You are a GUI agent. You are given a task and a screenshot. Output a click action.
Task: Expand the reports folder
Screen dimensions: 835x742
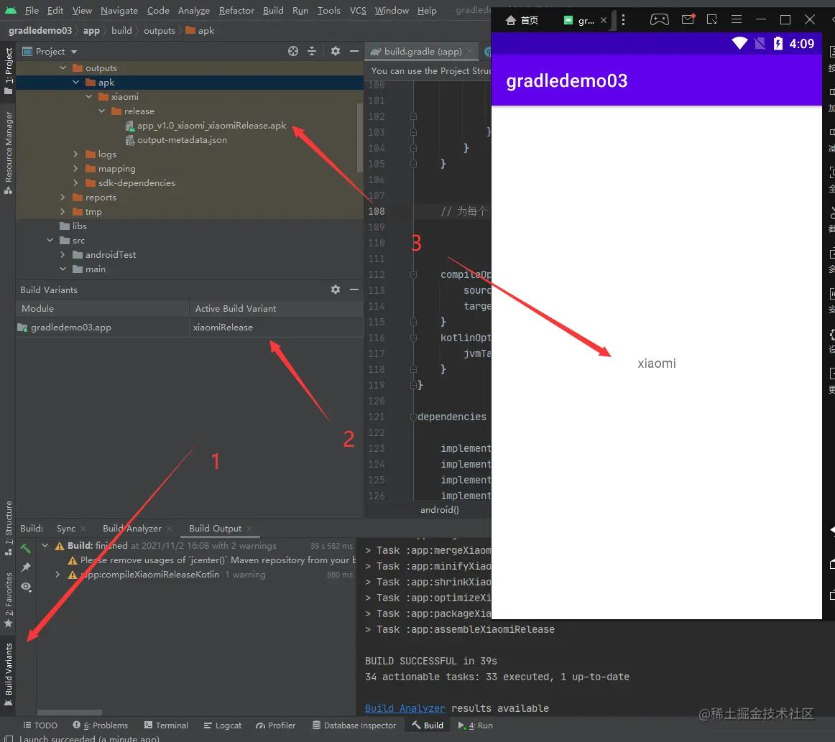click(x=63, y=198)
